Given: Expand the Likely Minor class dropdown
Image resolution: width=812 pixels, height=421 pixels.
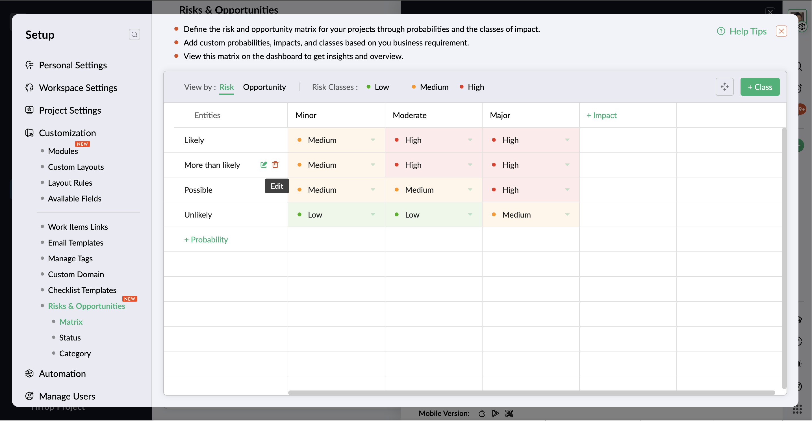Looking at the screenshot, I should click(x=373, y=140).
